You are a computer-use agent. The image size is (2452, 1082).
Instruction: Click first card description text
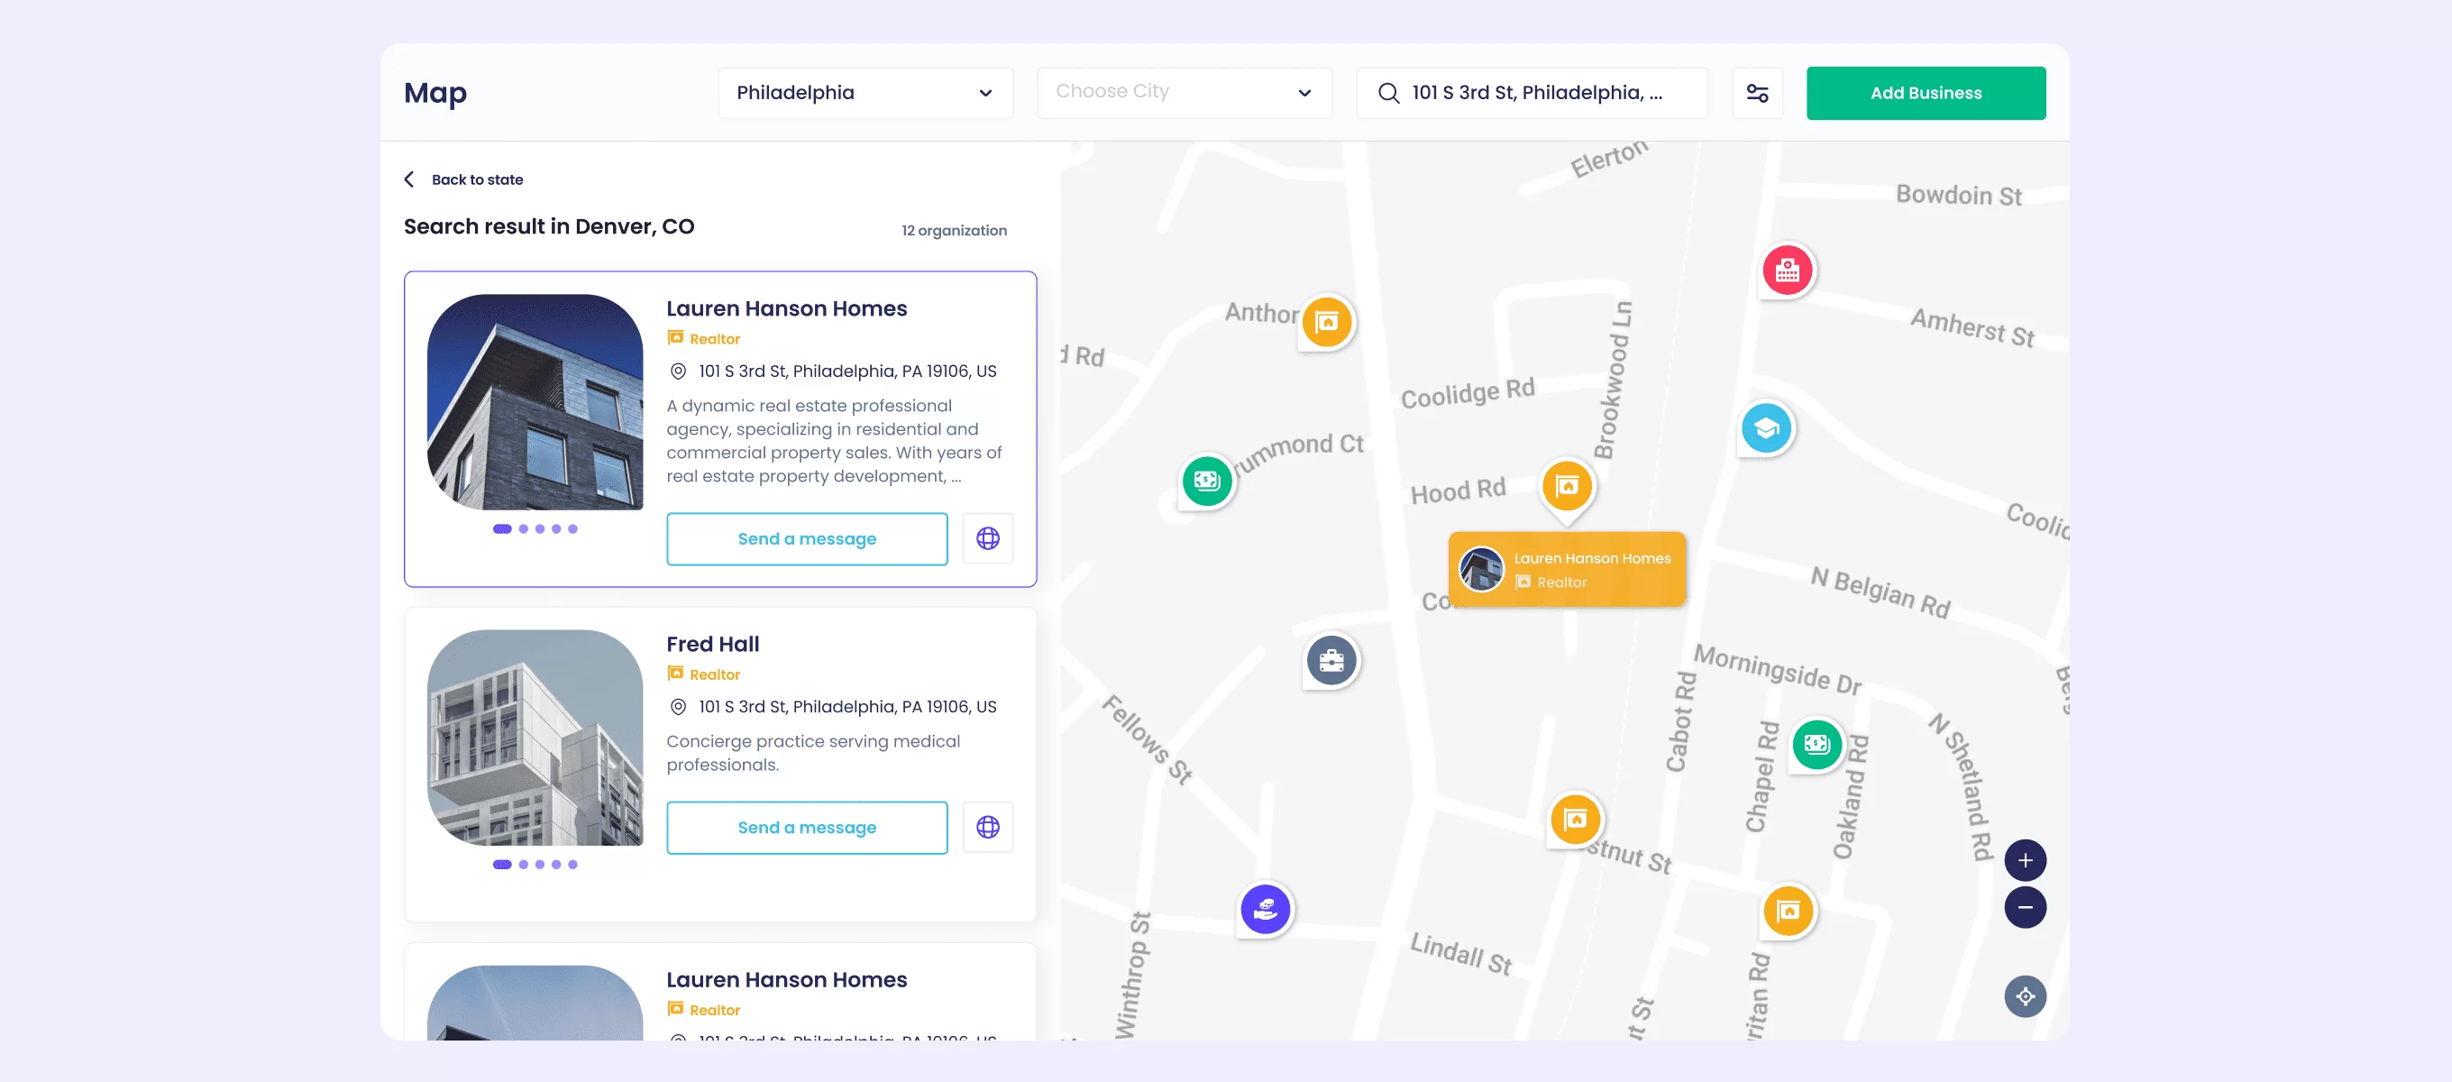pyautogui.click(x=834, y=441)
